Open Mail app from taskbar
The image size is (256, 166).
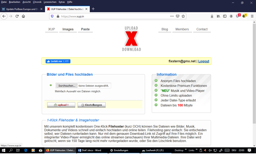point(41,150)
